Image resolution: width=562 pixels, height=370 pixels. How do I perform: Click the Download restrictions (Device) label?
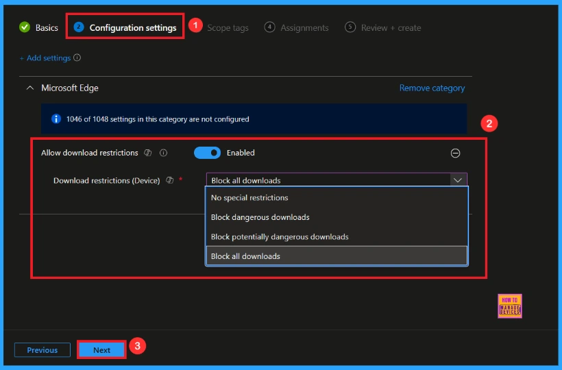[106, 180]
